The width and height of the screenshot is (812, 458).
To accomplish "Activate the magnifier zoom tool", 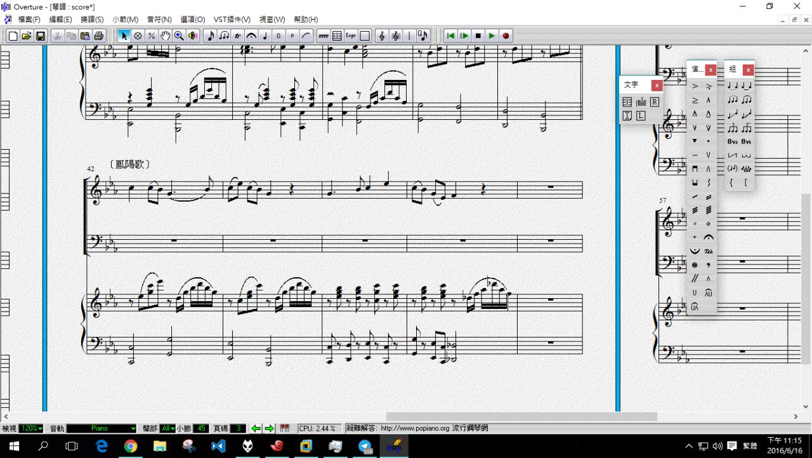I will [x=179, y=36].
